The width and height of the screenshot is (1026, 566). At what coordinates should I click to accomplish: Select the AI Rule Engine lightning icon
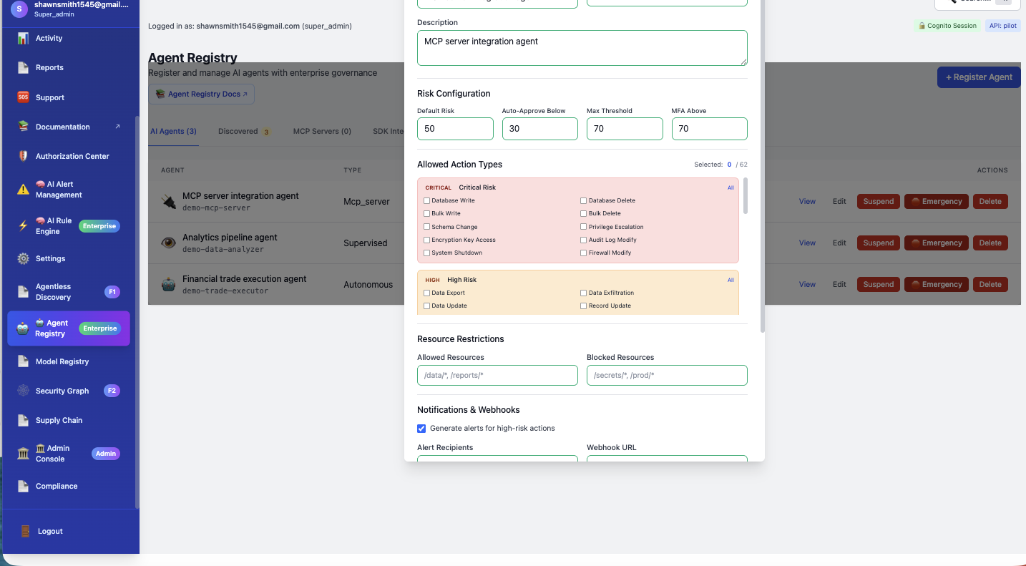pos(23,226)
